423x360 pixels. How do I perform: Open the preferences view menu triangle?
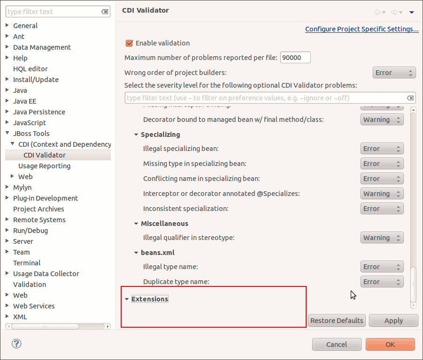pyautogui.click(x=412, y=12)
